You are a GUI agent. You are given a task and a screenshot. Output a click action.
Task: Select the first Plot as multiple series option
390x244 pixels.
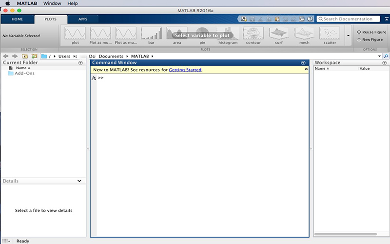[x=100, y=36]
